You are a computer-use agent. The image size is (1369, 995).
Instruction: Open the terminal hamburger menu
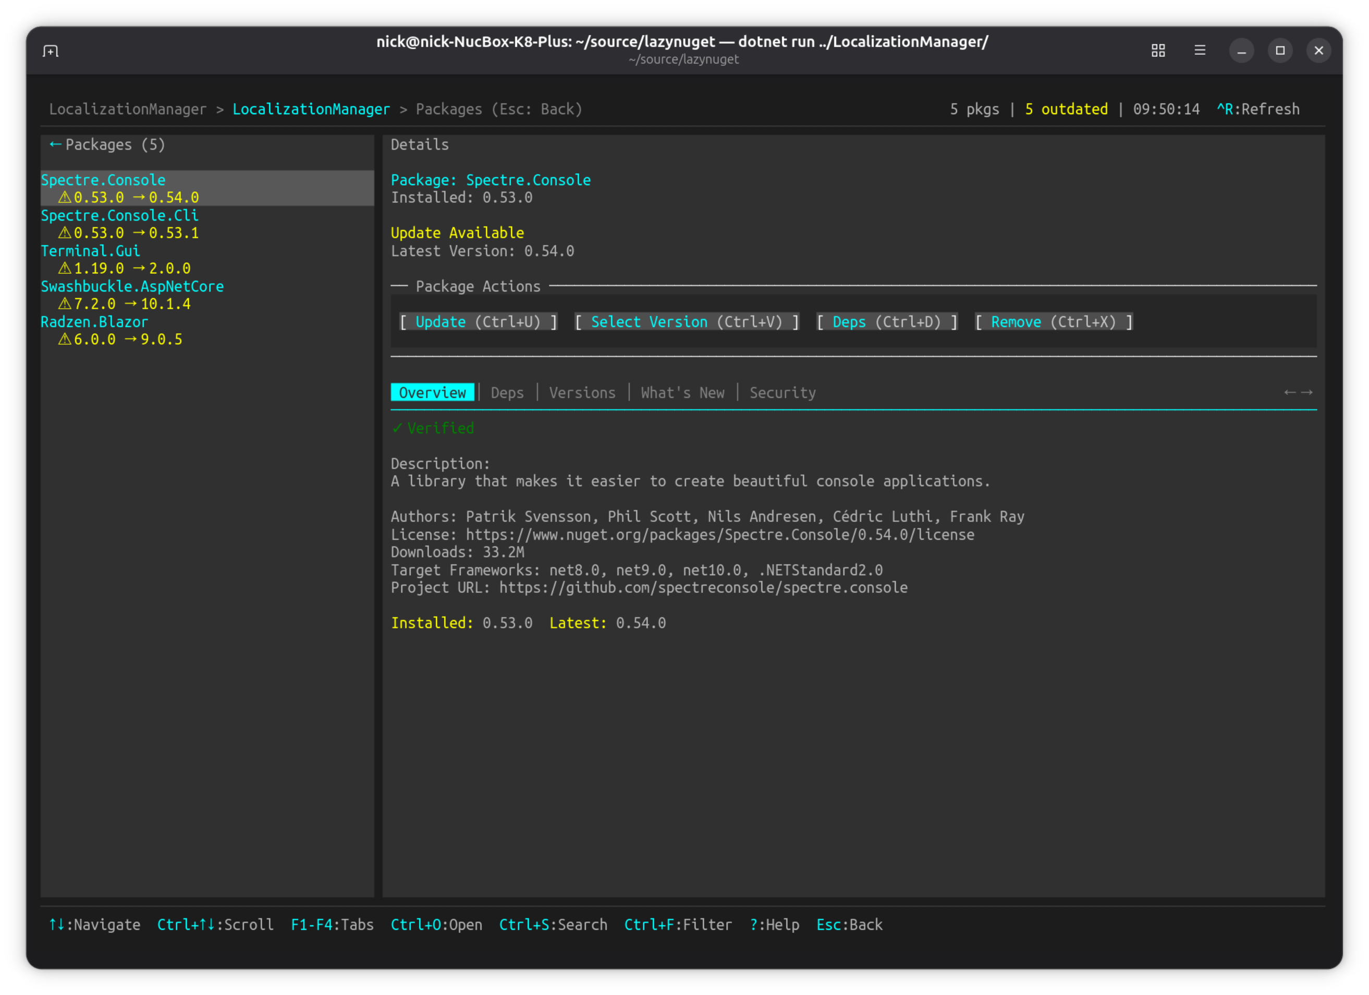(x=1200, y=51)
